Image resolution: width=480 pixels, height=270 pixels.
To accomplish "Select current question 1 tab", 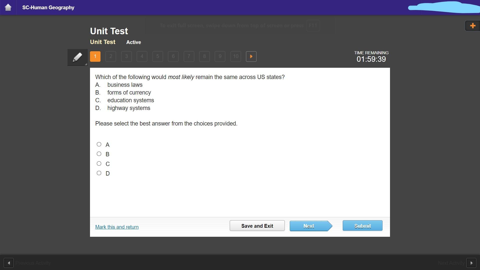I will (95, 56).
